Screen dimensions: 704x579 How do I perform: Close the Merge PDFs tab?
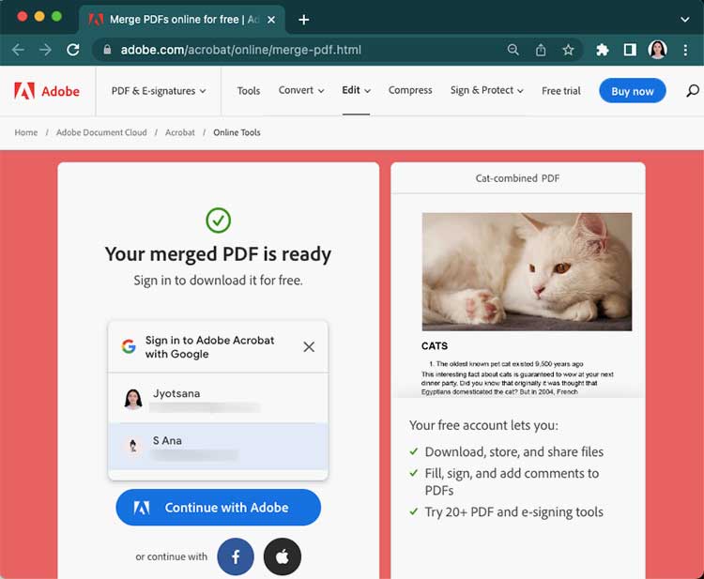point(271,20)
